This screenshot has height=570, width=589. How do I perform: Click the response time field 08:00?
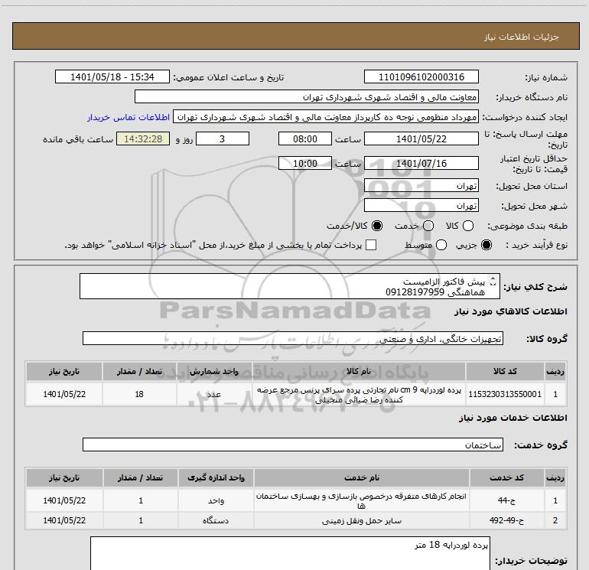(x=305, y=138)
